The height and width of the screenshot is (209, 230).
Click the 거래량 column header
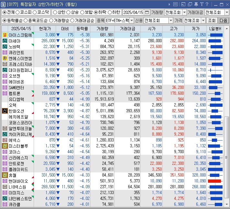pyautogui.click(x=102, y=29)
